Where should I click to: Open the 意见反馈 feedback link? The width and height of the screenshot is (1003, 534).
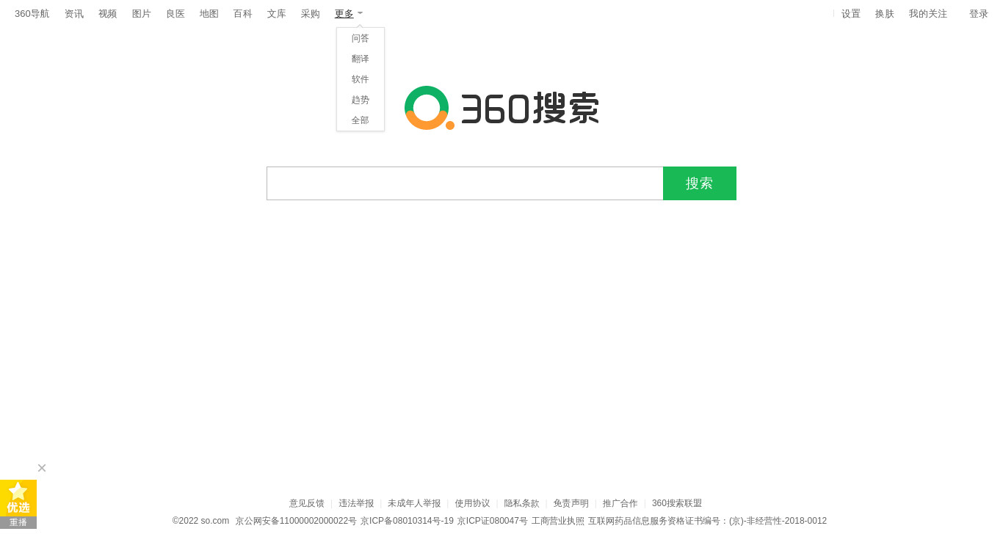(307, 503)
